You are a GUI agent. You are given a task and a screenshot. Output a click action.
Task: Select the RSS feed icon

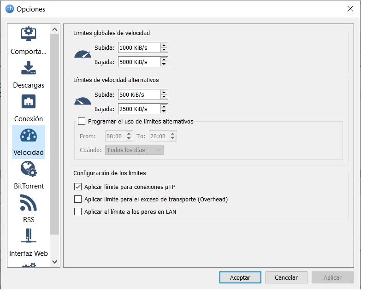pyautogui.click(x=29, y=203)
